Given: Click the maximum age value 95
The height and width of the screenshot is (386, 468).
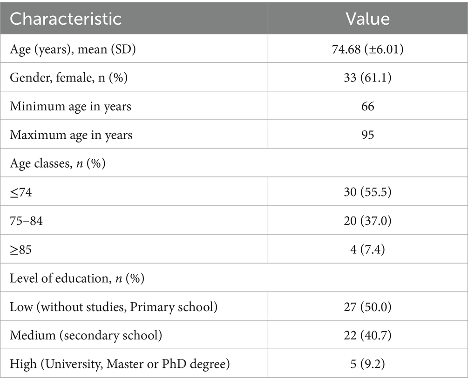Looking at the screenshot, I should (367, 135).
